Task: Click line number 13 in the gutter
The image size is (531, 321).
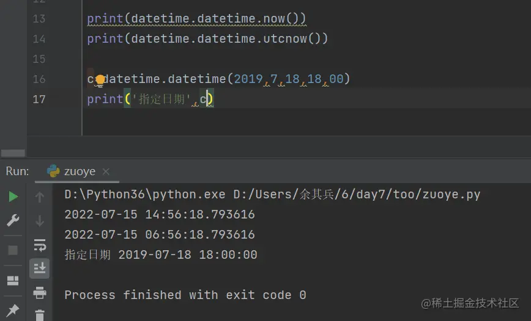Action: click(39, 18)
